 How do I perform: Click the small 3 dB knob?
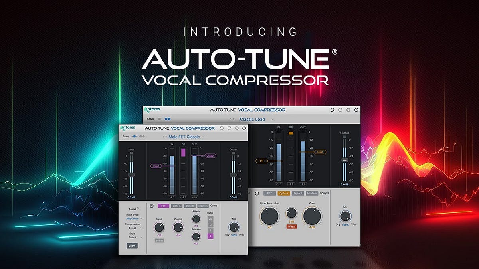[291, 212]
